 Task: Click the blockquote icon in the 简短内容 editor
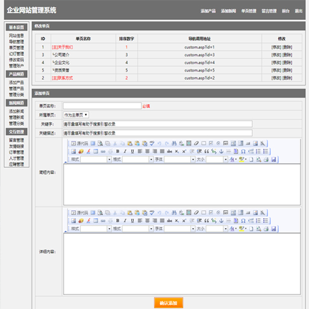coord(207,151)
